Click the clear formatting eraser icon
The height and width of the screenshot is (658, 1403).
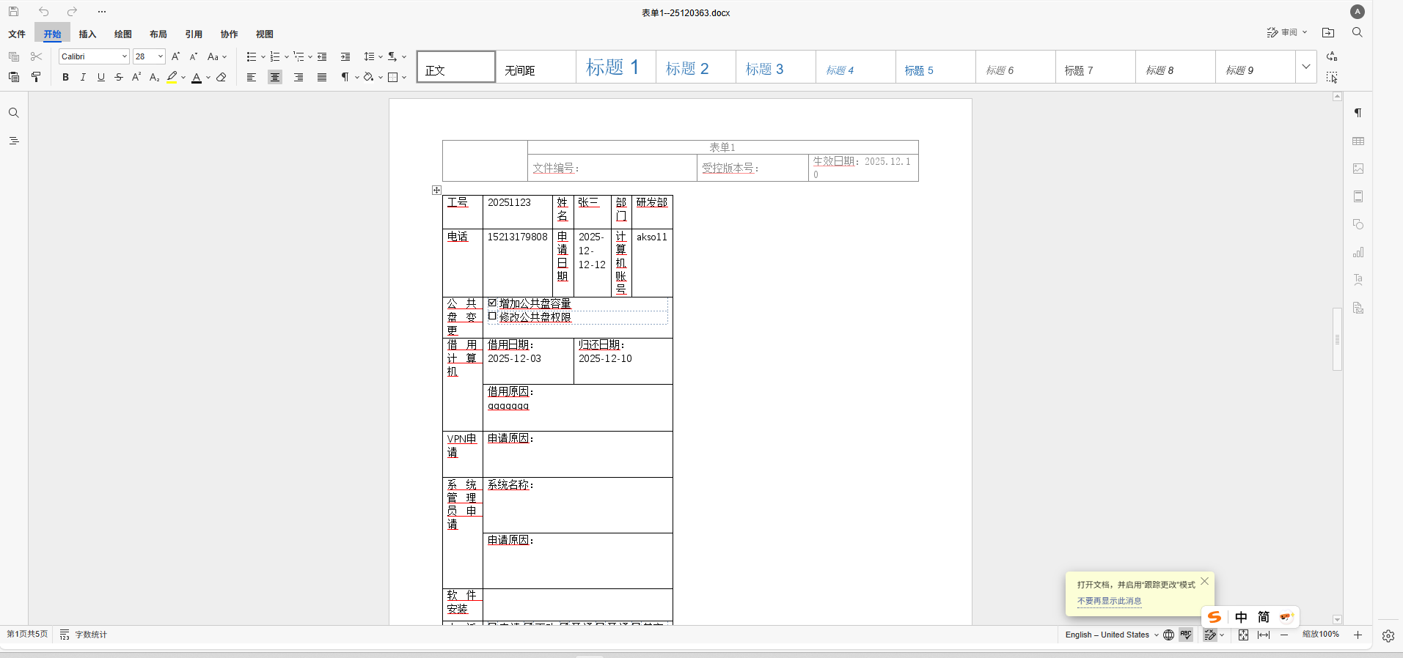[221, 77]
